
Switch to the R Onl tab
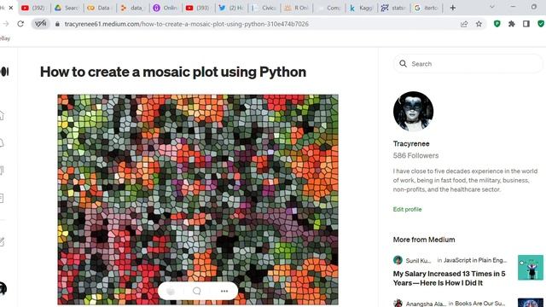pyautogui.click(x=297, y=8)
